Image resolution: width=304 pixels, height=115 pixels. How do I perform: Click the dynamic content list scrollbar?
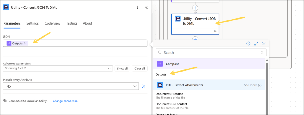pyautogui.click(x=267, y=89)
